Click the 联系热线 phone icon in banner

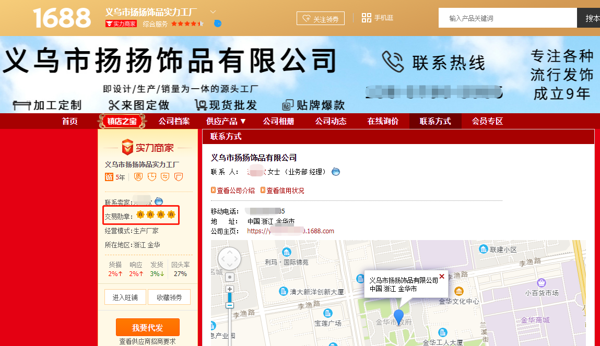pos(393,62)
